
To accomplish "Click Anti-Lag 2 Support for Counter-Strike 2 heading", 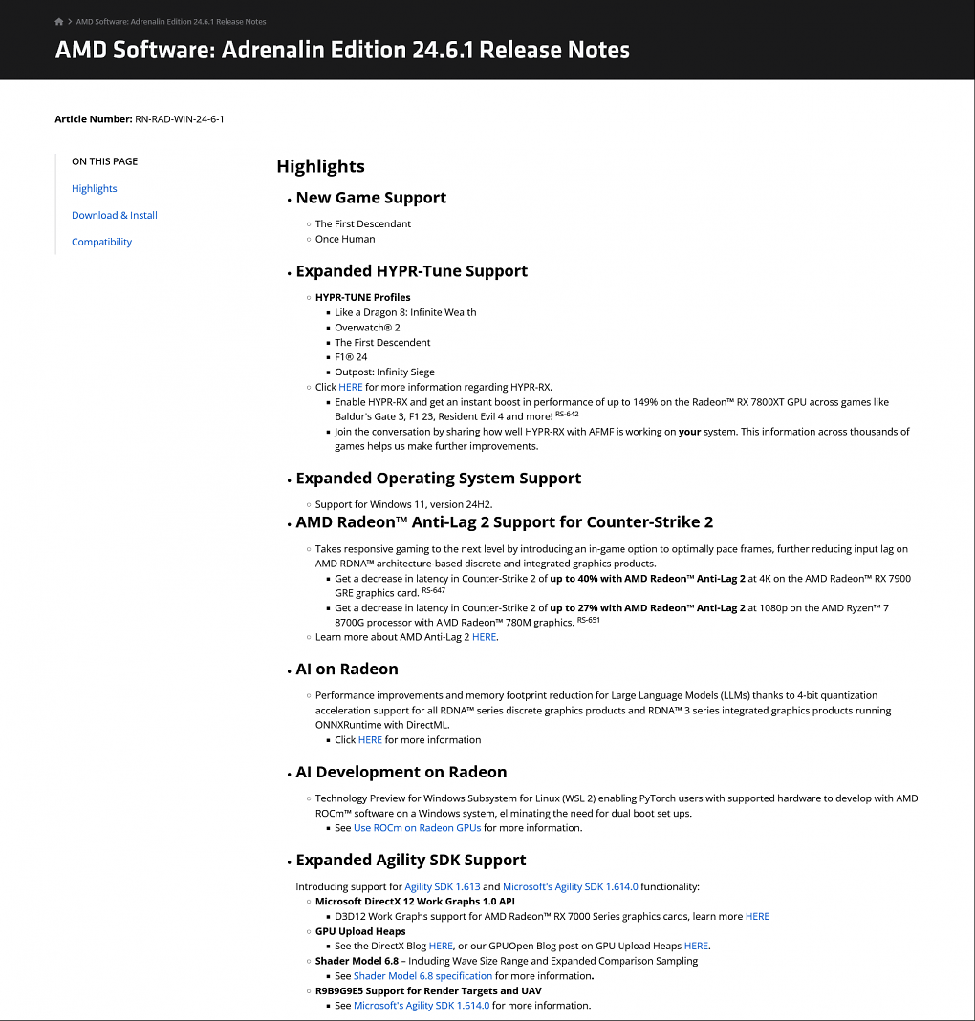I will click(x=505, y=522).
